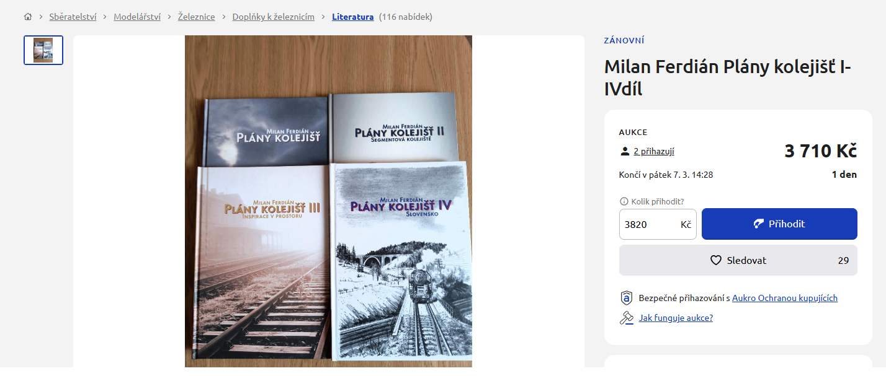Show the 2 přihazují bidders list

pos(654,151)
